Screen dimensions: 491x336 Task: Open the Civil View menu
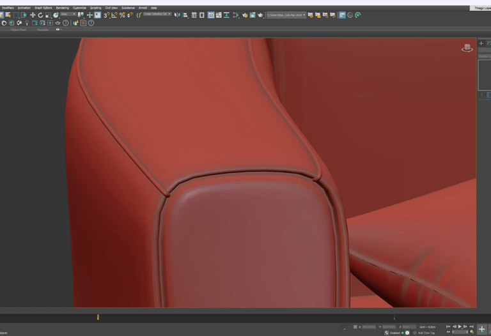tap(111, 8)
